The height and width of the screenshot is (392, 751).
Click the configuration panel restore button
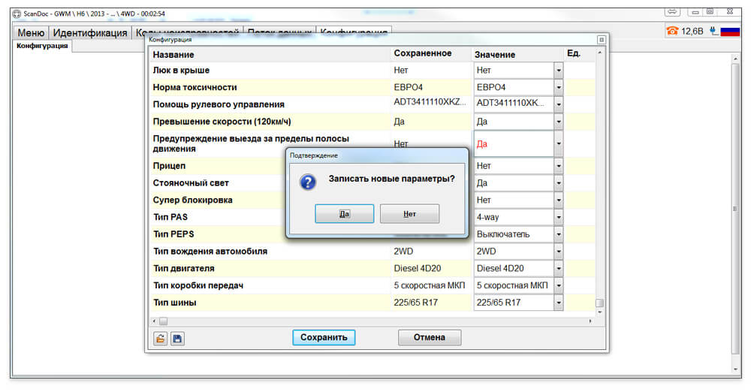click(x=601, y=40)
